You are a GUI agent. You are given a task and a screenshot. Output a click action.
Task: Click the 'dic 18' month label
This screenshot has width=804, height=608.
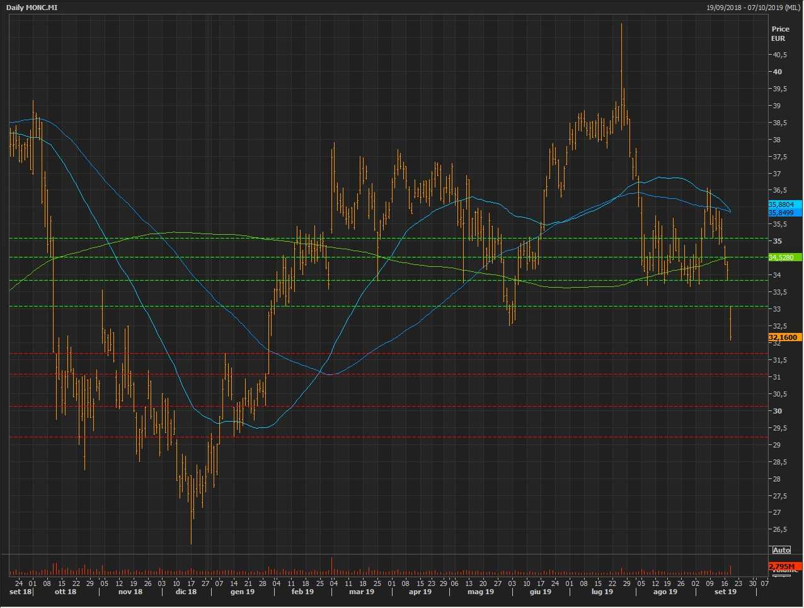tap(186, 592)
